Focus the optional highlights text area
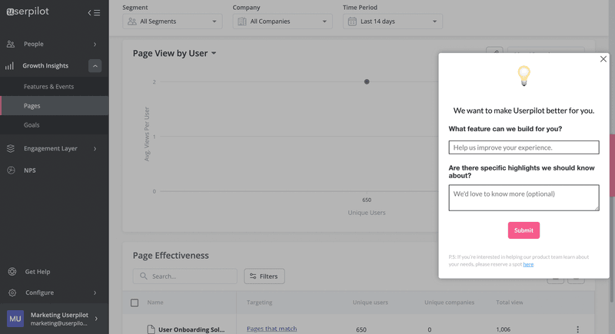This screenshot has width=615, height=334. pos(524,198)
